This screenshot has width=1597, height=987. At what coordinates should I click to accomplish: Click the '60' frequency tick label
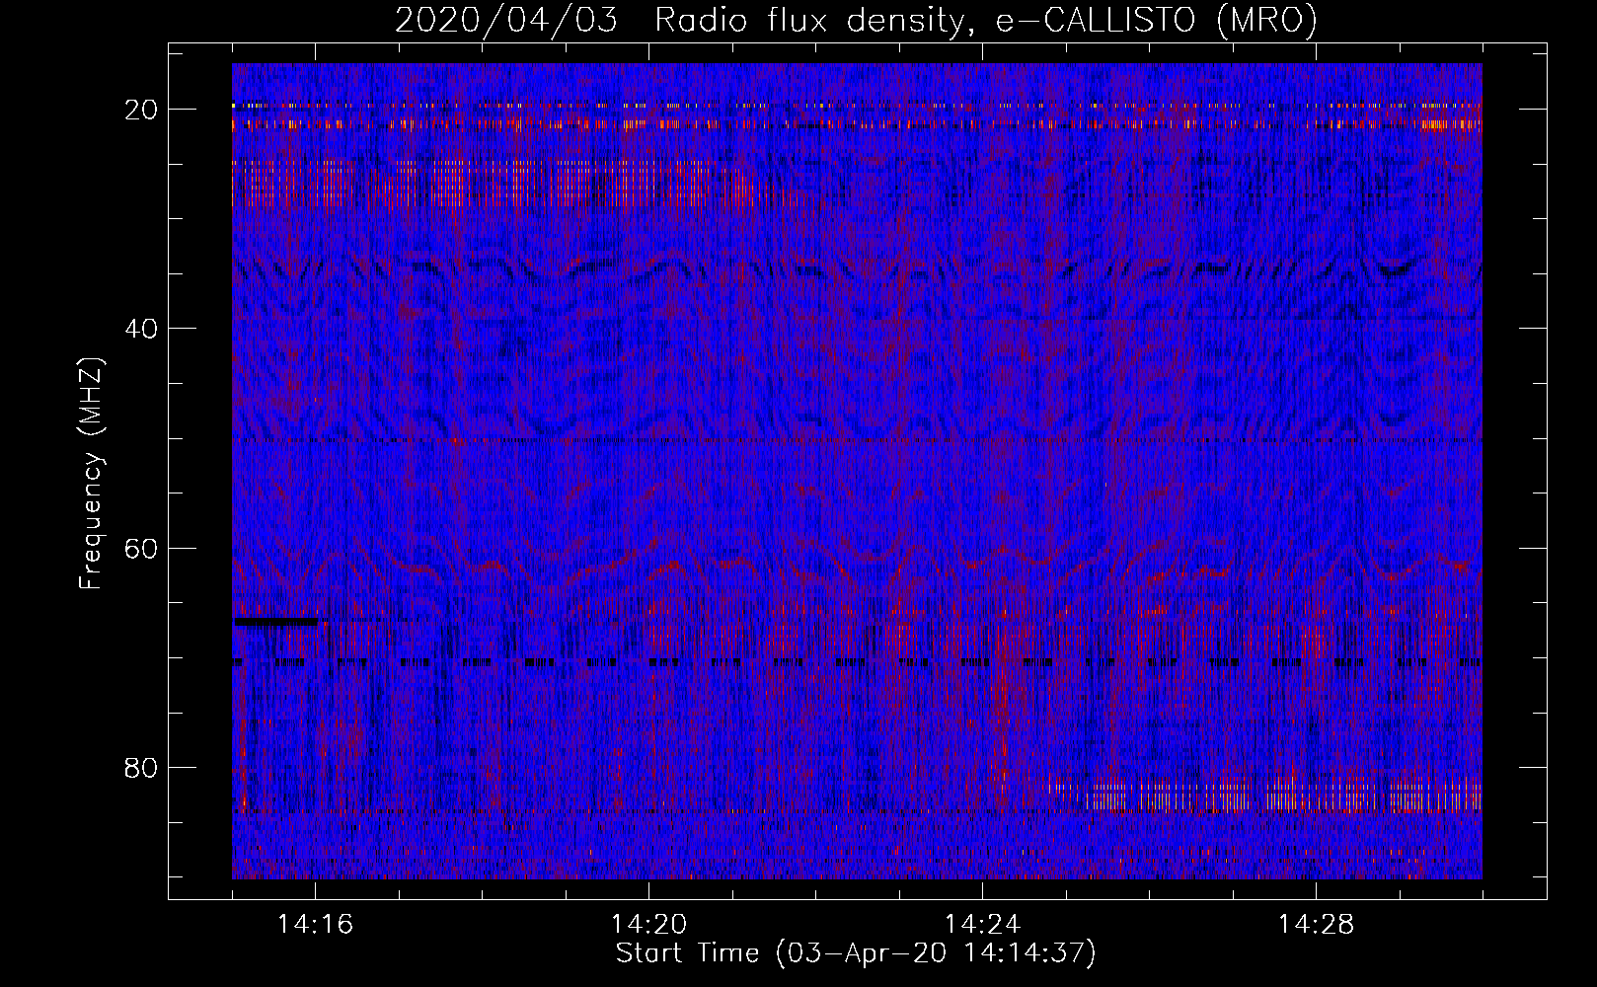[141, 548]
